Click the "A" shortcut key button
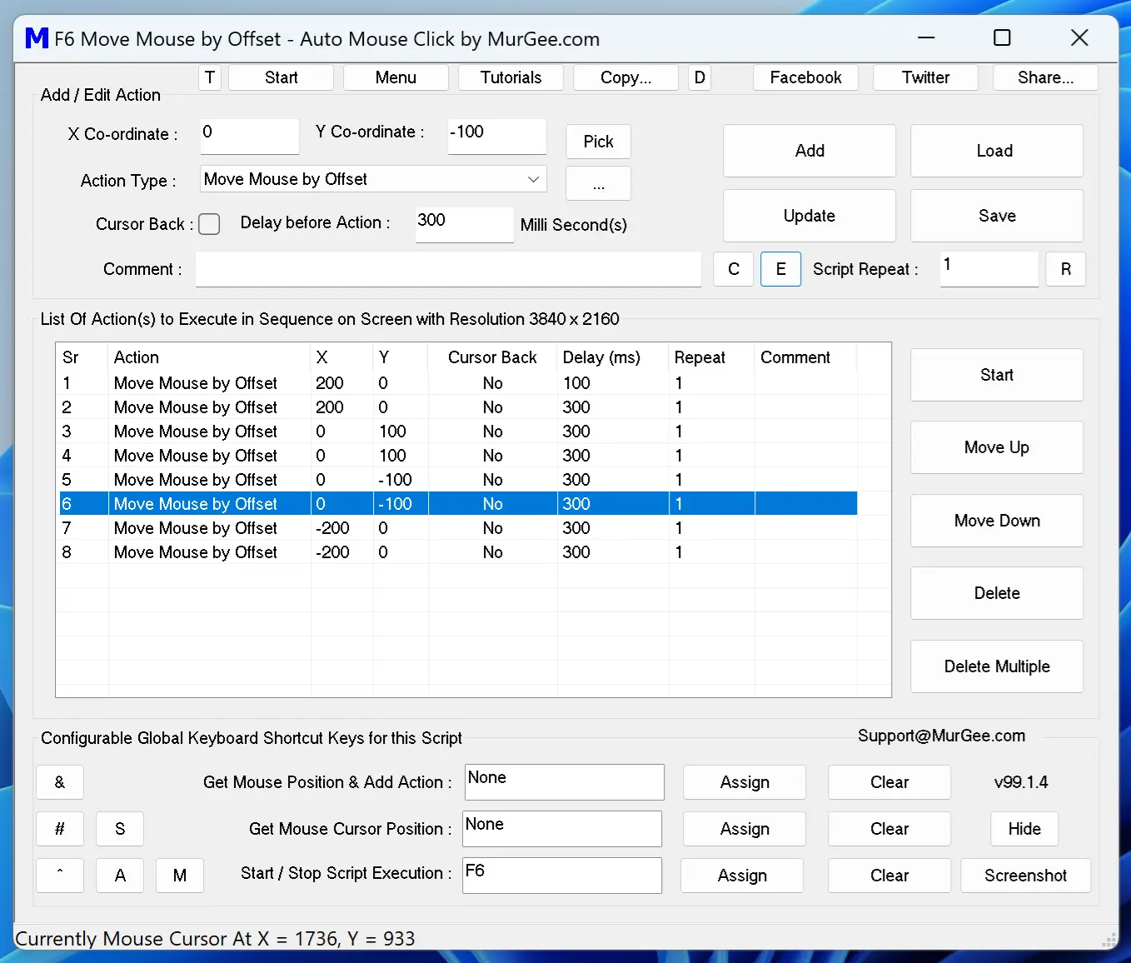Screen dimensions: 1131x963 click(x=119, y=876)
